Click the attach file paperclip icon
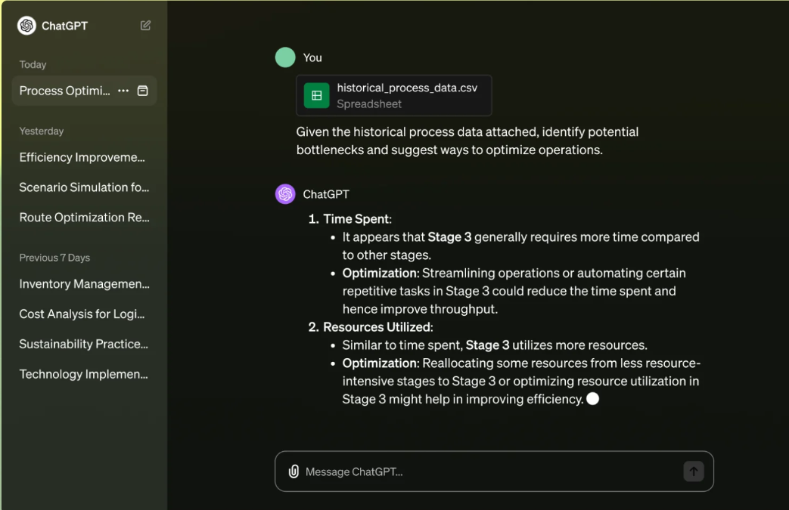Image resolution: width=789 pixels, height=510 pixels. coord(294,471)
